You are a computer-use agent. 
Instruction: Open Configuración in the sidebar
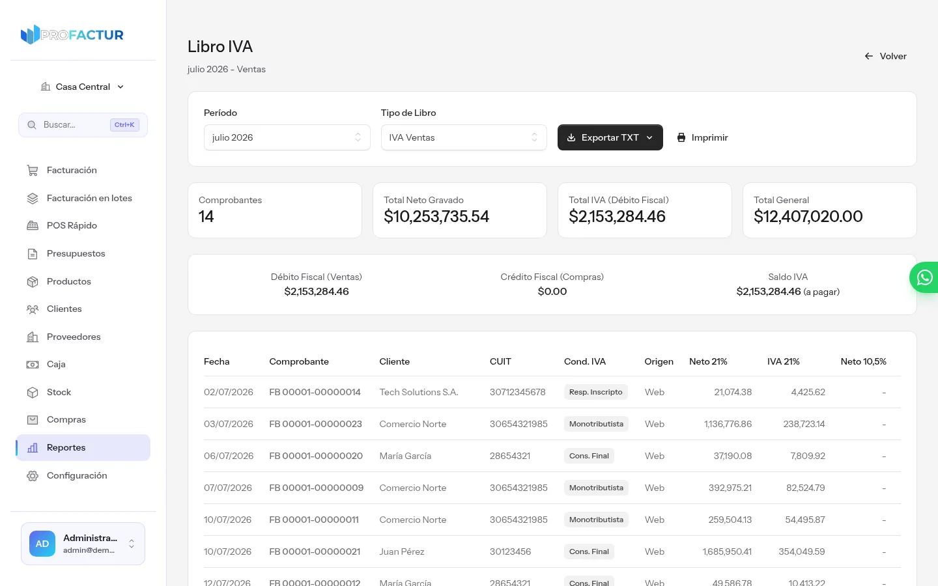coord(83,475)
